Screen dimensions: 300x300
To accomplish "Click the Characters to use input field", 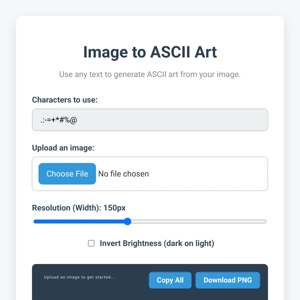I will (150, 120).
